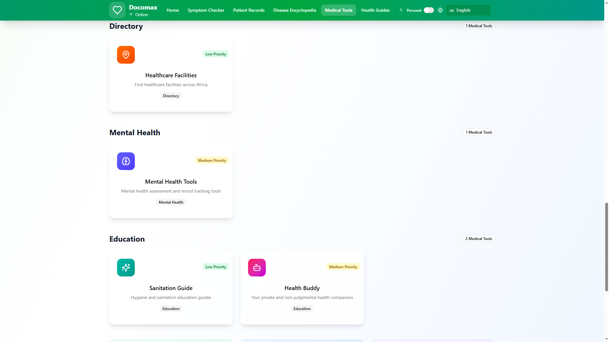Click the teal sparkle Sanitation Guide icon

126,268
